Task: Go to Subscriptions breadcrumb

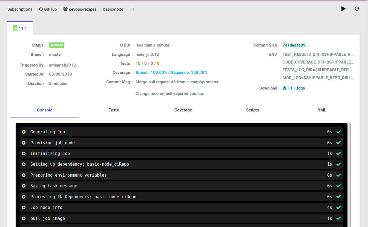Action: [x=20, y=9]
